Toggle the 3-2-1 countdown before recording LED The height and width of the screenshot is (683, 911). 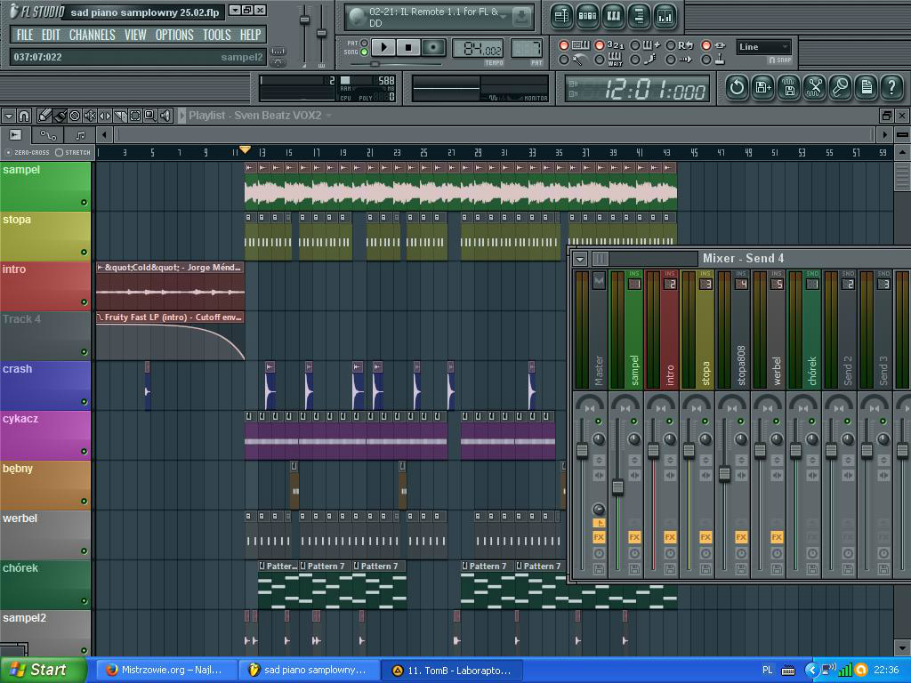(x=600, y=45)
